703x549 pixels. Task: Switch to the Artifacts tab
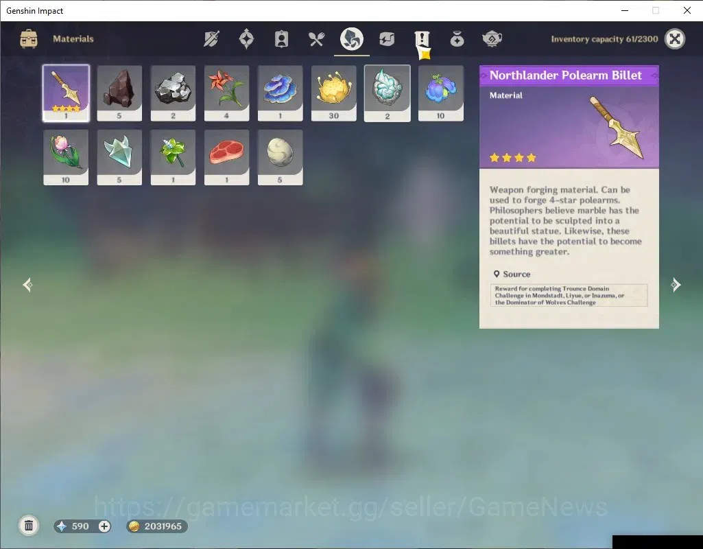coord(246,39)
